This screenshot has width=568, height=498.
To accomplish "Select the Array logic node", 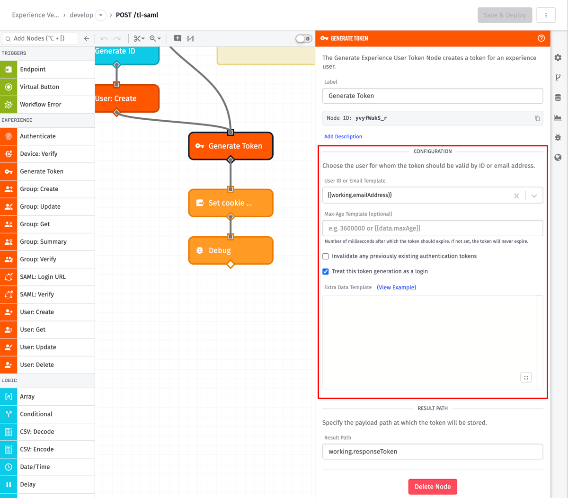I will (47, 396).
